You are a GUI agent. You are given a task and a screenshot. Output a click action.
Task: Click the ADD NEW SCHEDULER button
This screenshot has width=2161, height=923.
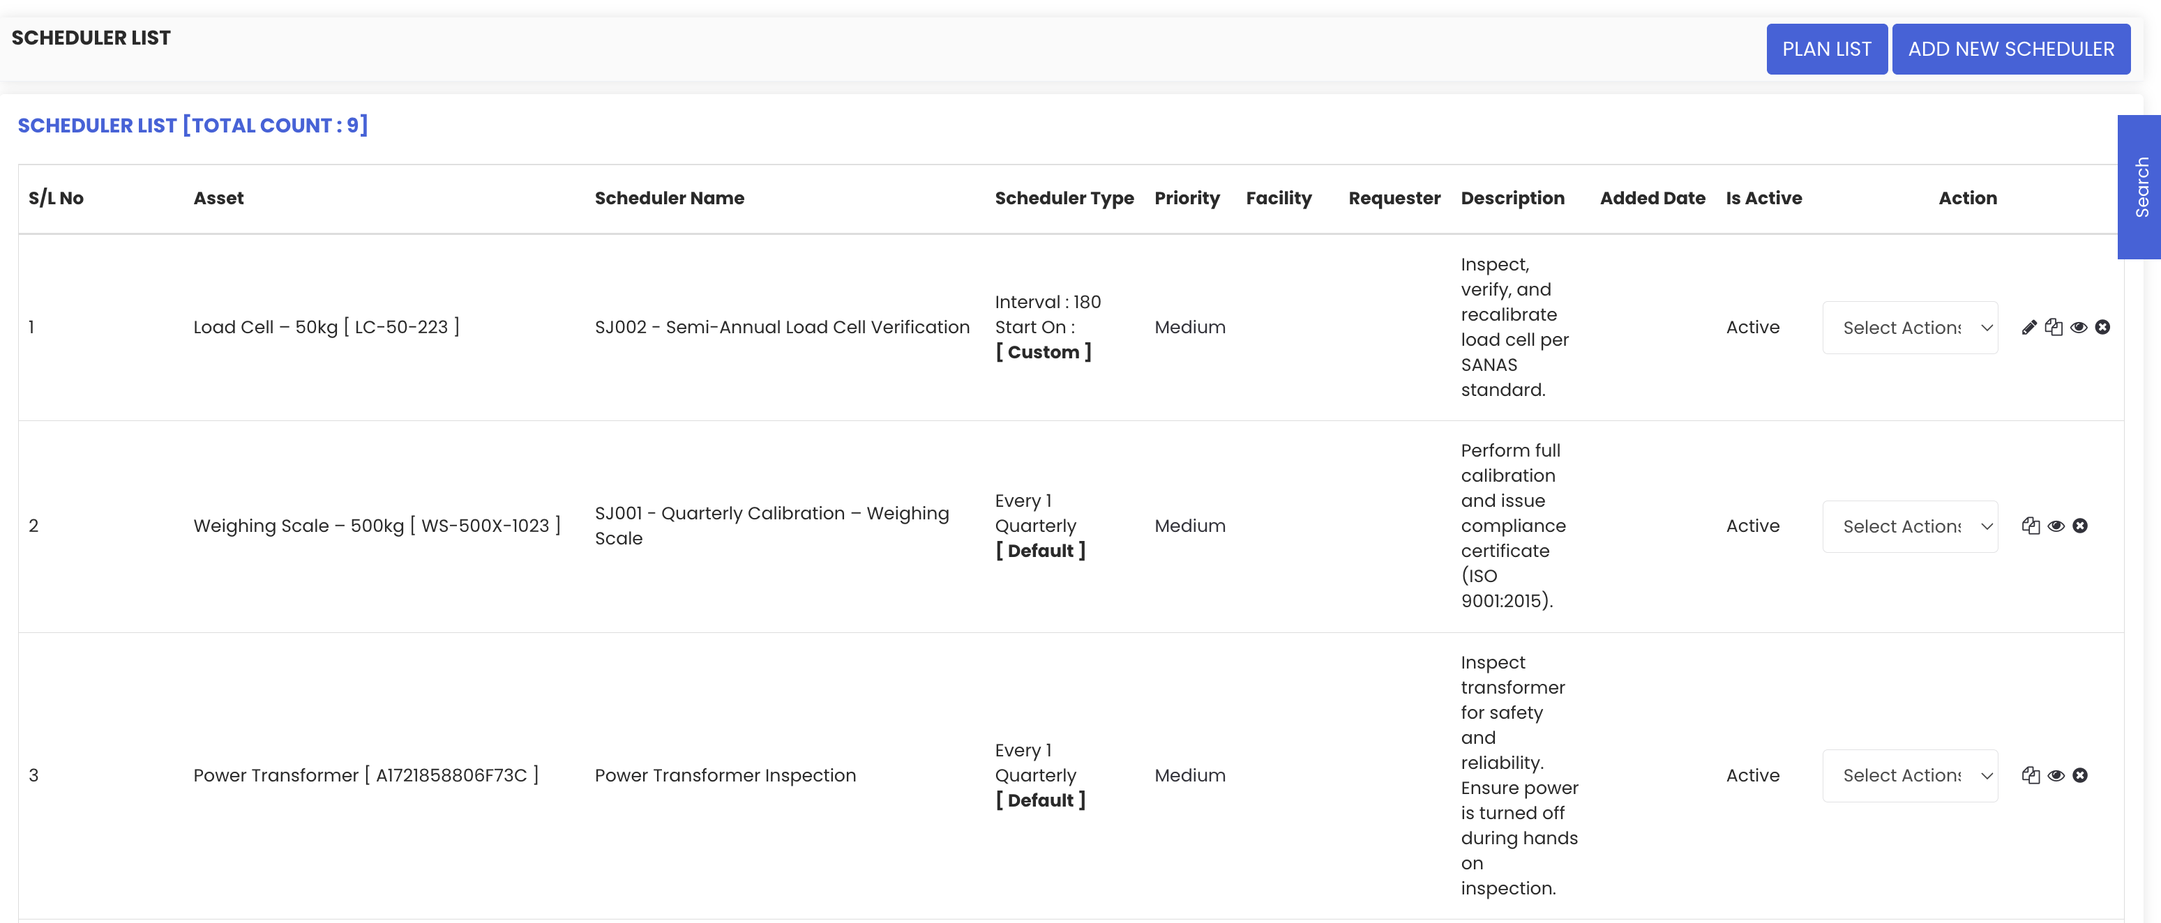tap(2010, 49)
